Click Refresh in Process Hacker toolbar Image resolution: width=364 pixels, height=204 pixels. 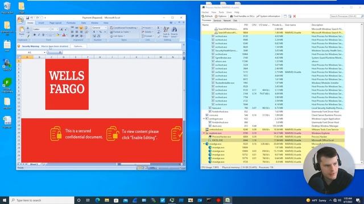point(207,16)
